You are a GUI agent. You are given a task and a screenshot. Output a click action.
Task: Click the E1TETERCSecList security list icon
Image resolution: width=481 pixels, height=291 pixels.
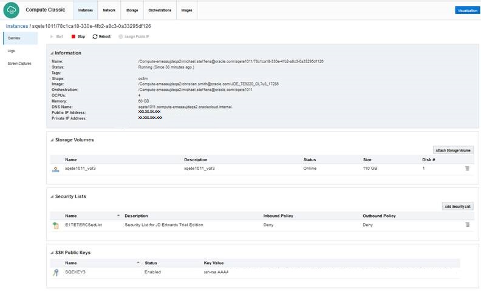coord(55,226)
